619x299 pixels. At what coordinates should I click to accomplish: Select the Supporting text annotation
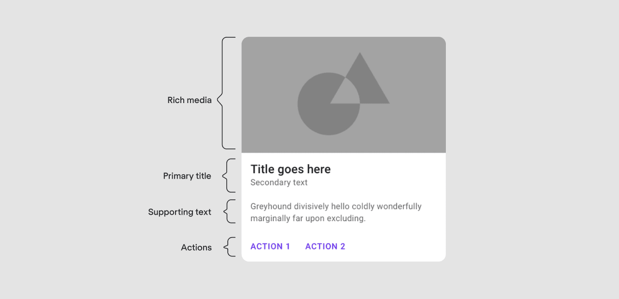coord(179,212)
